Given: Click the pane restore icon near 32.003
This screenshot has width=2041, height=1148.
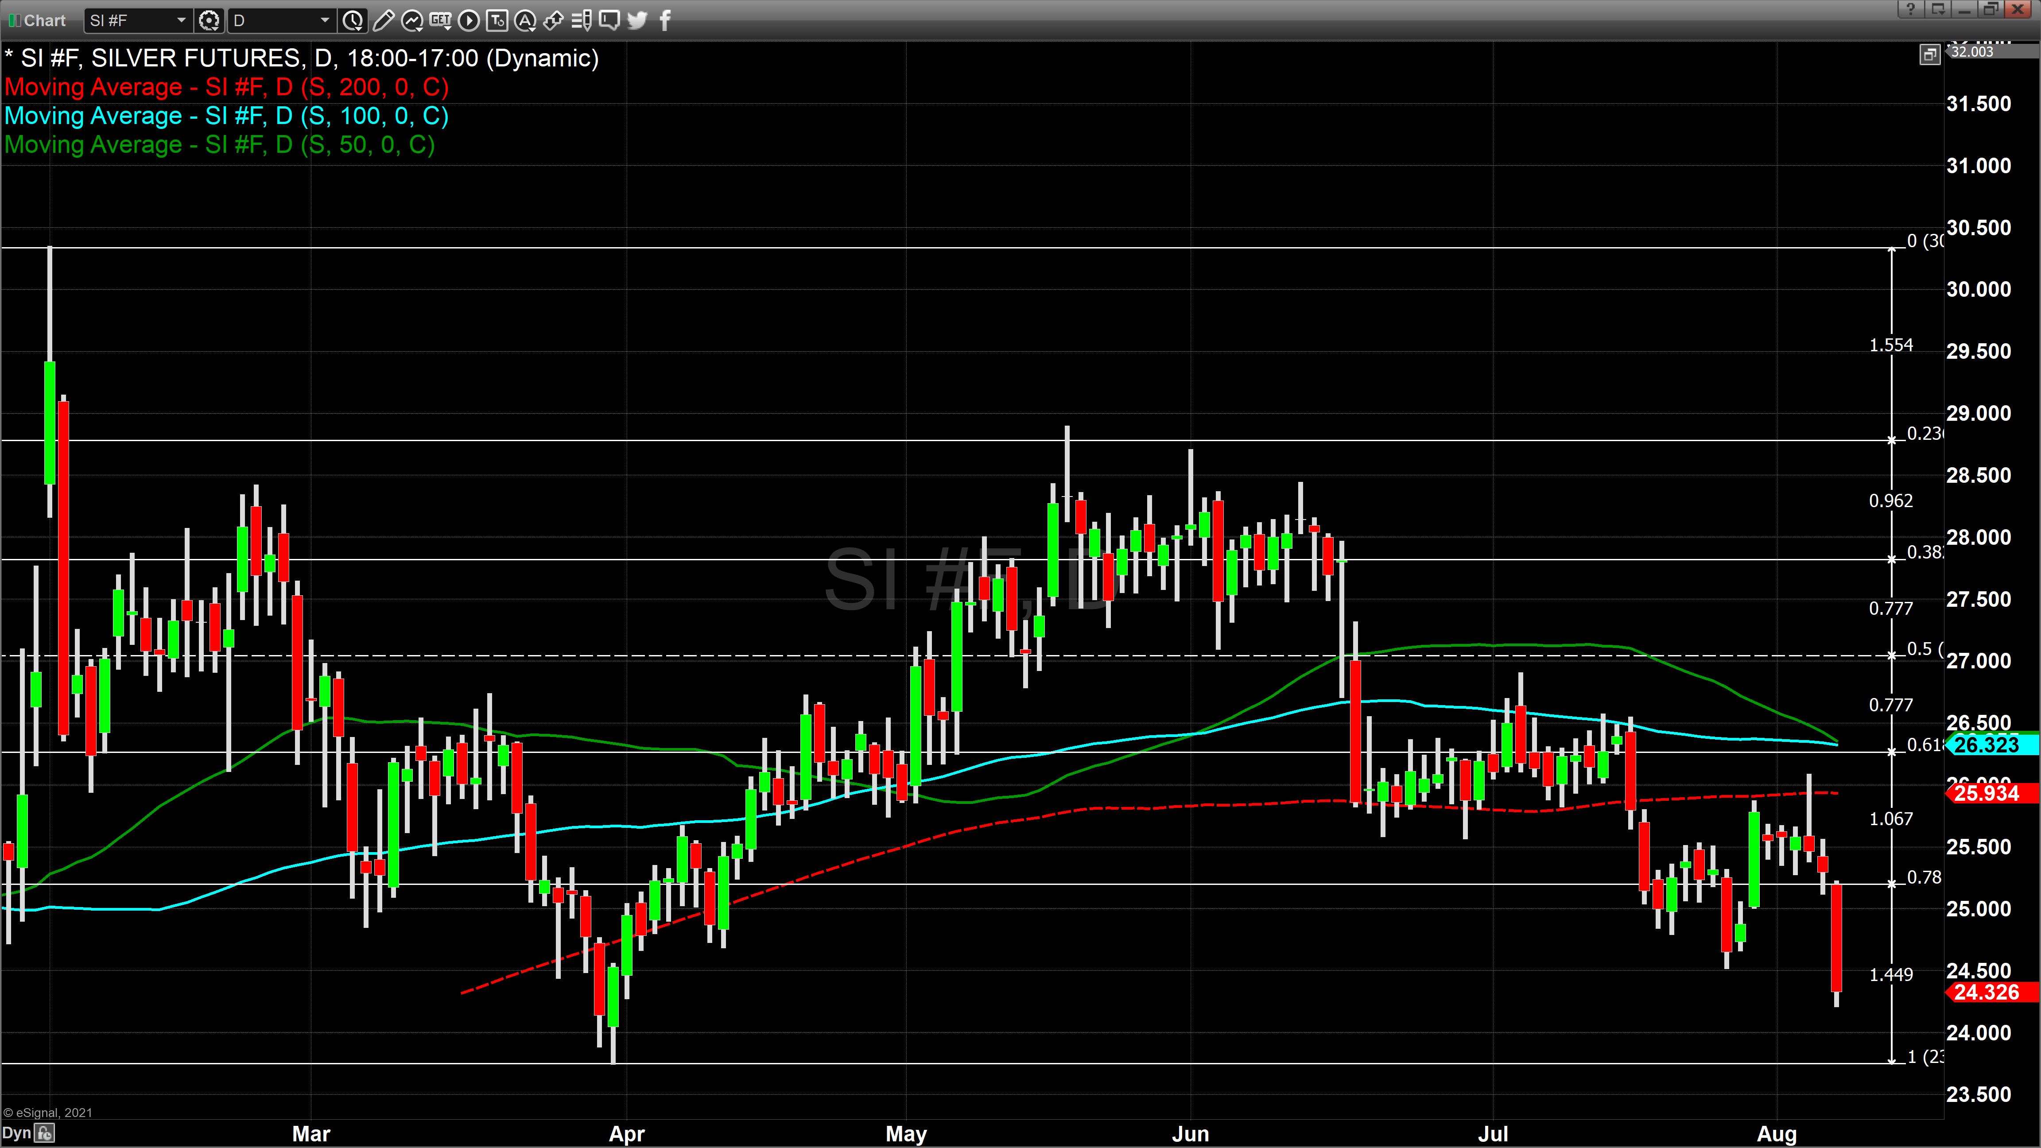Looking at the screenshot, I should pyautogui.click(x=1930, y=54).
